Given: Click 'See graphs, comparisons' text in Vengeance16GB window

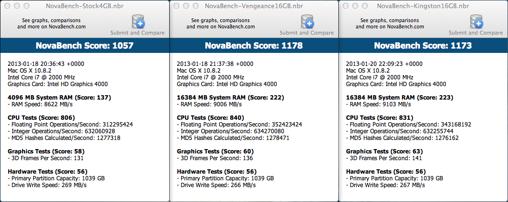Looking at the screenshot, I should point(221,20).
